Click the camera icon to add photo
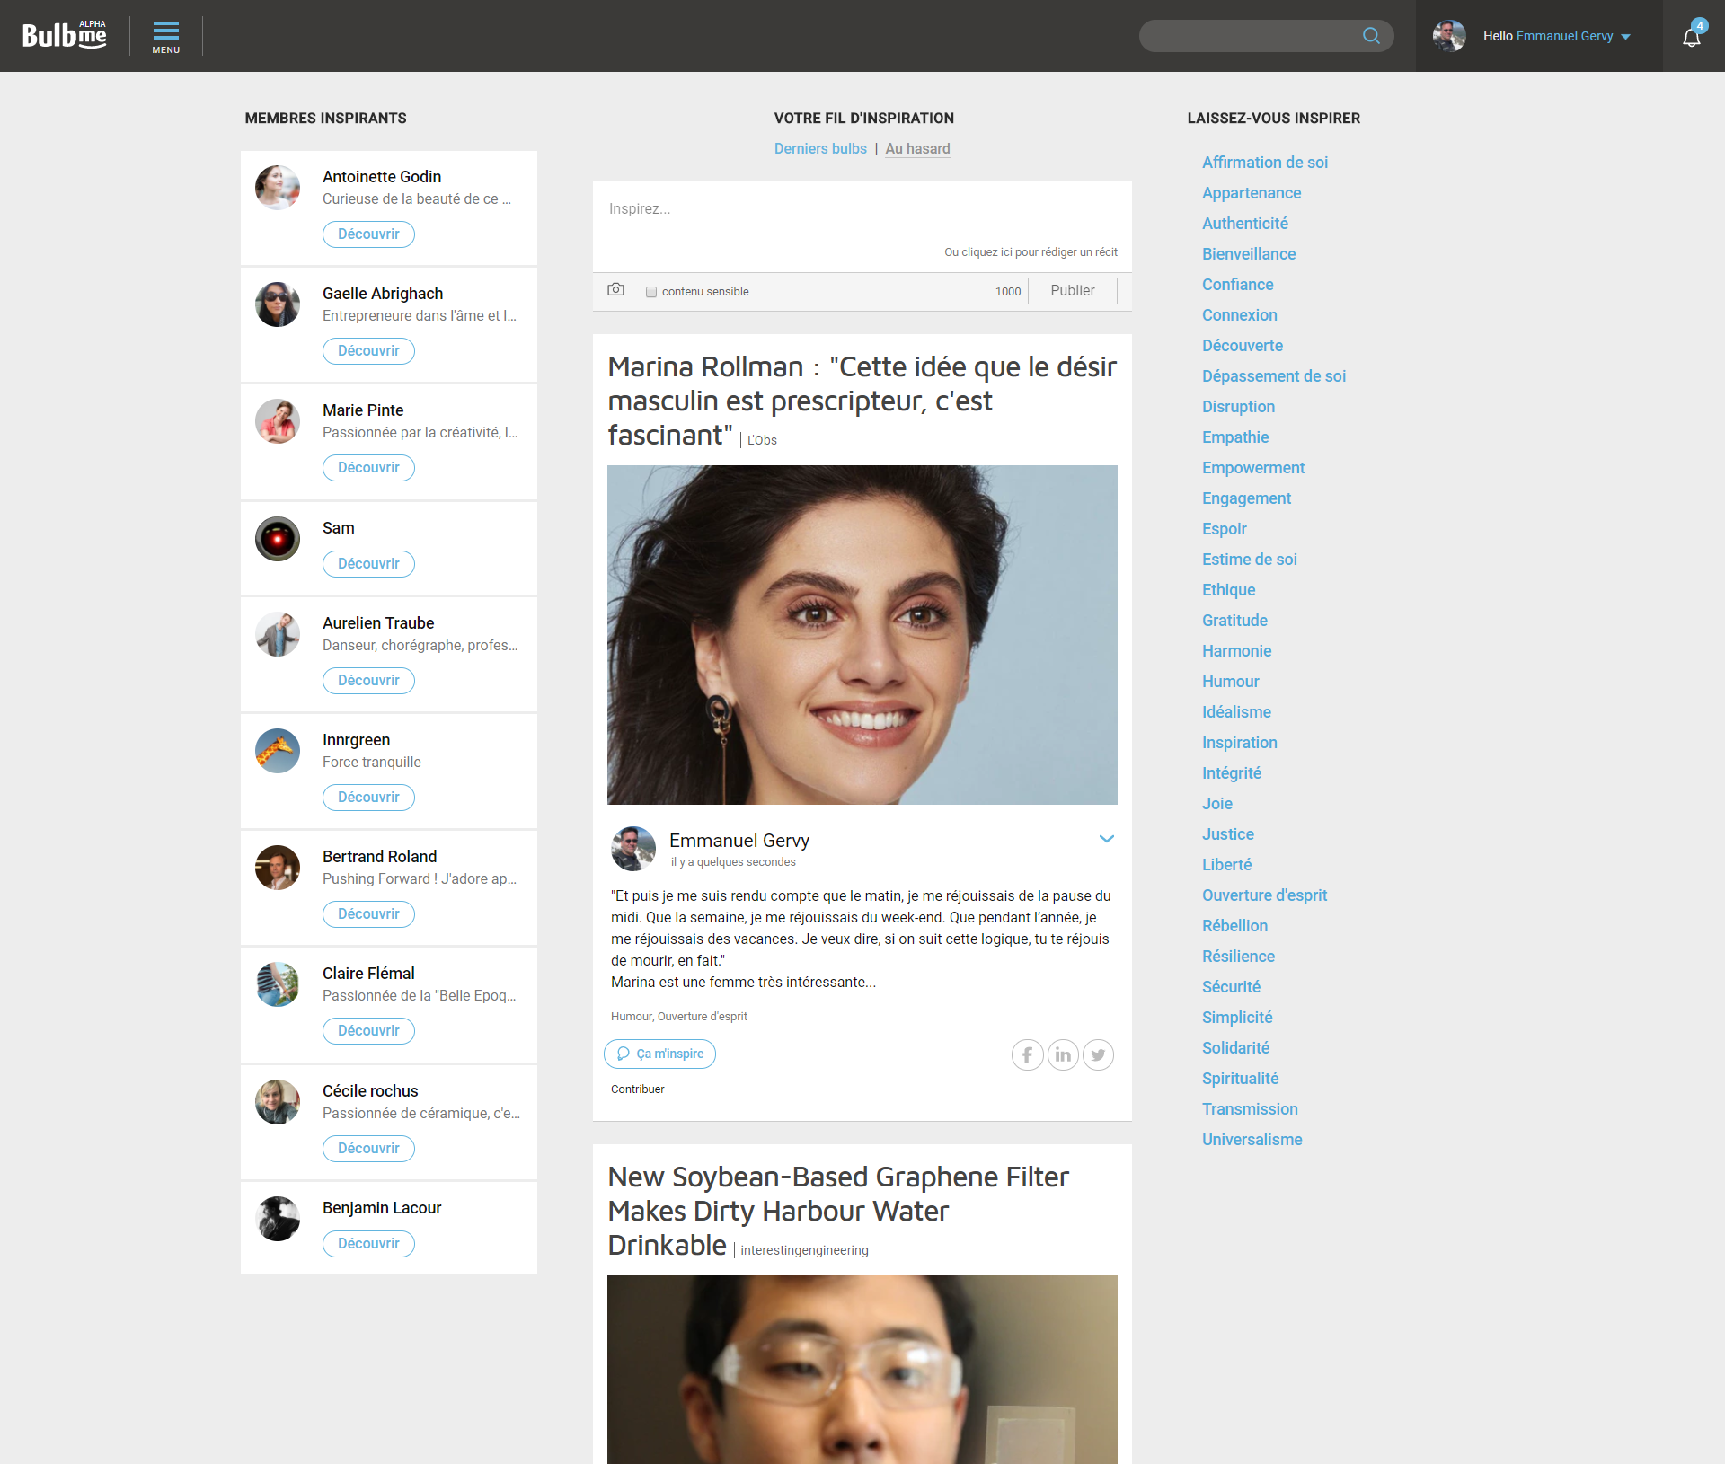 click(616, 290)
